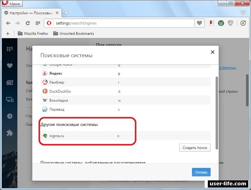Select the Википедия search engine row

coord(125,100)
